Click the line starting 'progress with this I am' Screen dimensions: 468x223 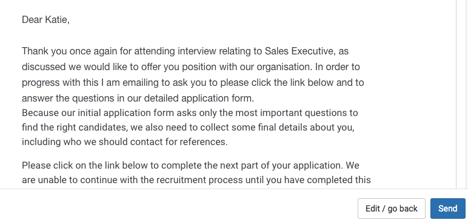tap(193, 82)
